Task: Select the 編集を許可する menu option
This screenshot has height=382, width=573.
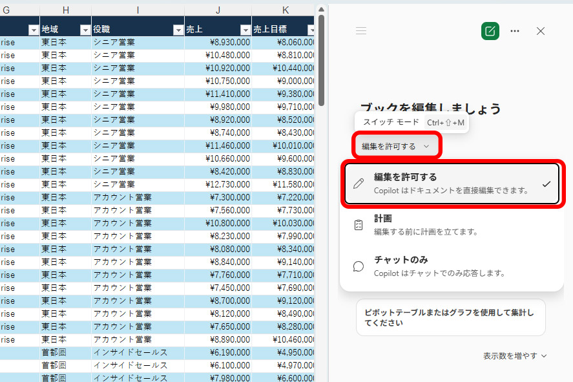Action: point(452,184)
